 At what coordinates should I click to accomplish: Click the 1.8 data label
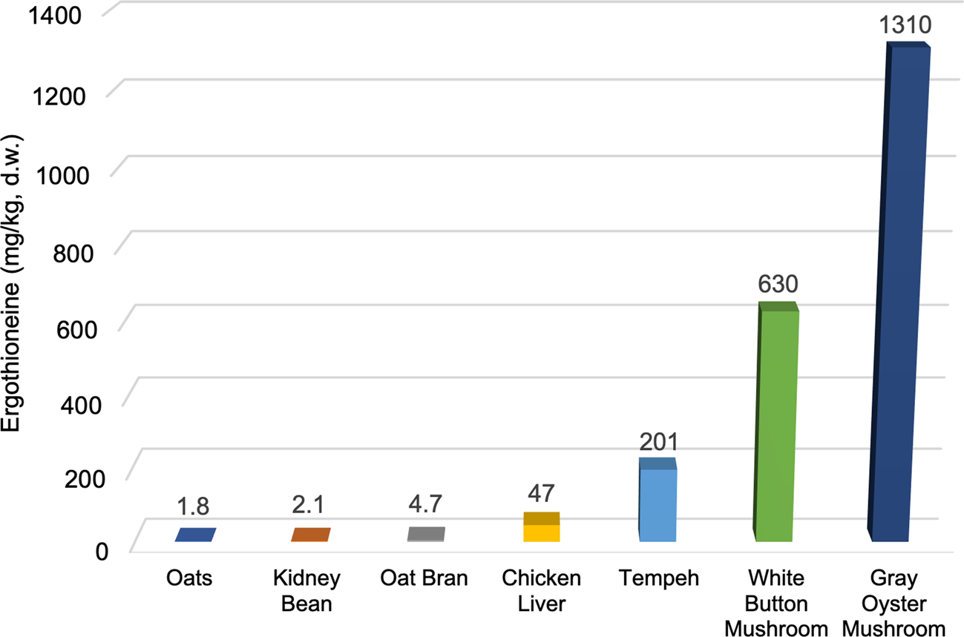195,507
